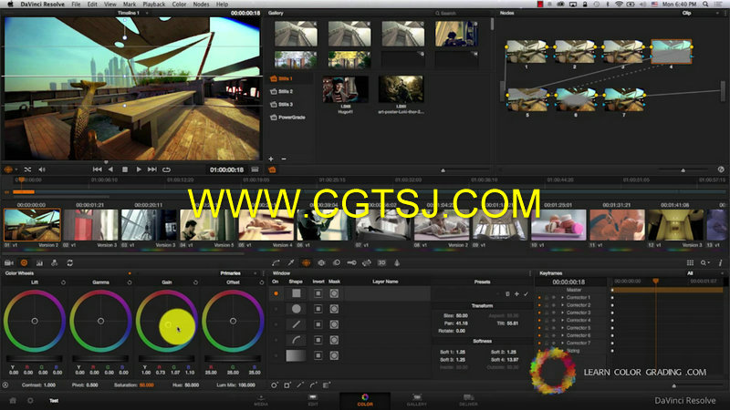This screenshot has width=730, height=410.
Task: Select the PowerGrade album
Action: click(x=287, y=118)
